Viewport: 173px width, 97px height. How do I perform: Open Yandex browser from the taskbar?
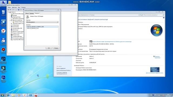point(25,95)
